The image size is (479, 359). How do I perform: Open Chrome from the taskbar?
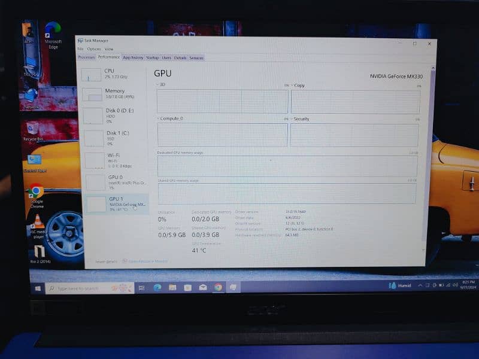[218, 287]
